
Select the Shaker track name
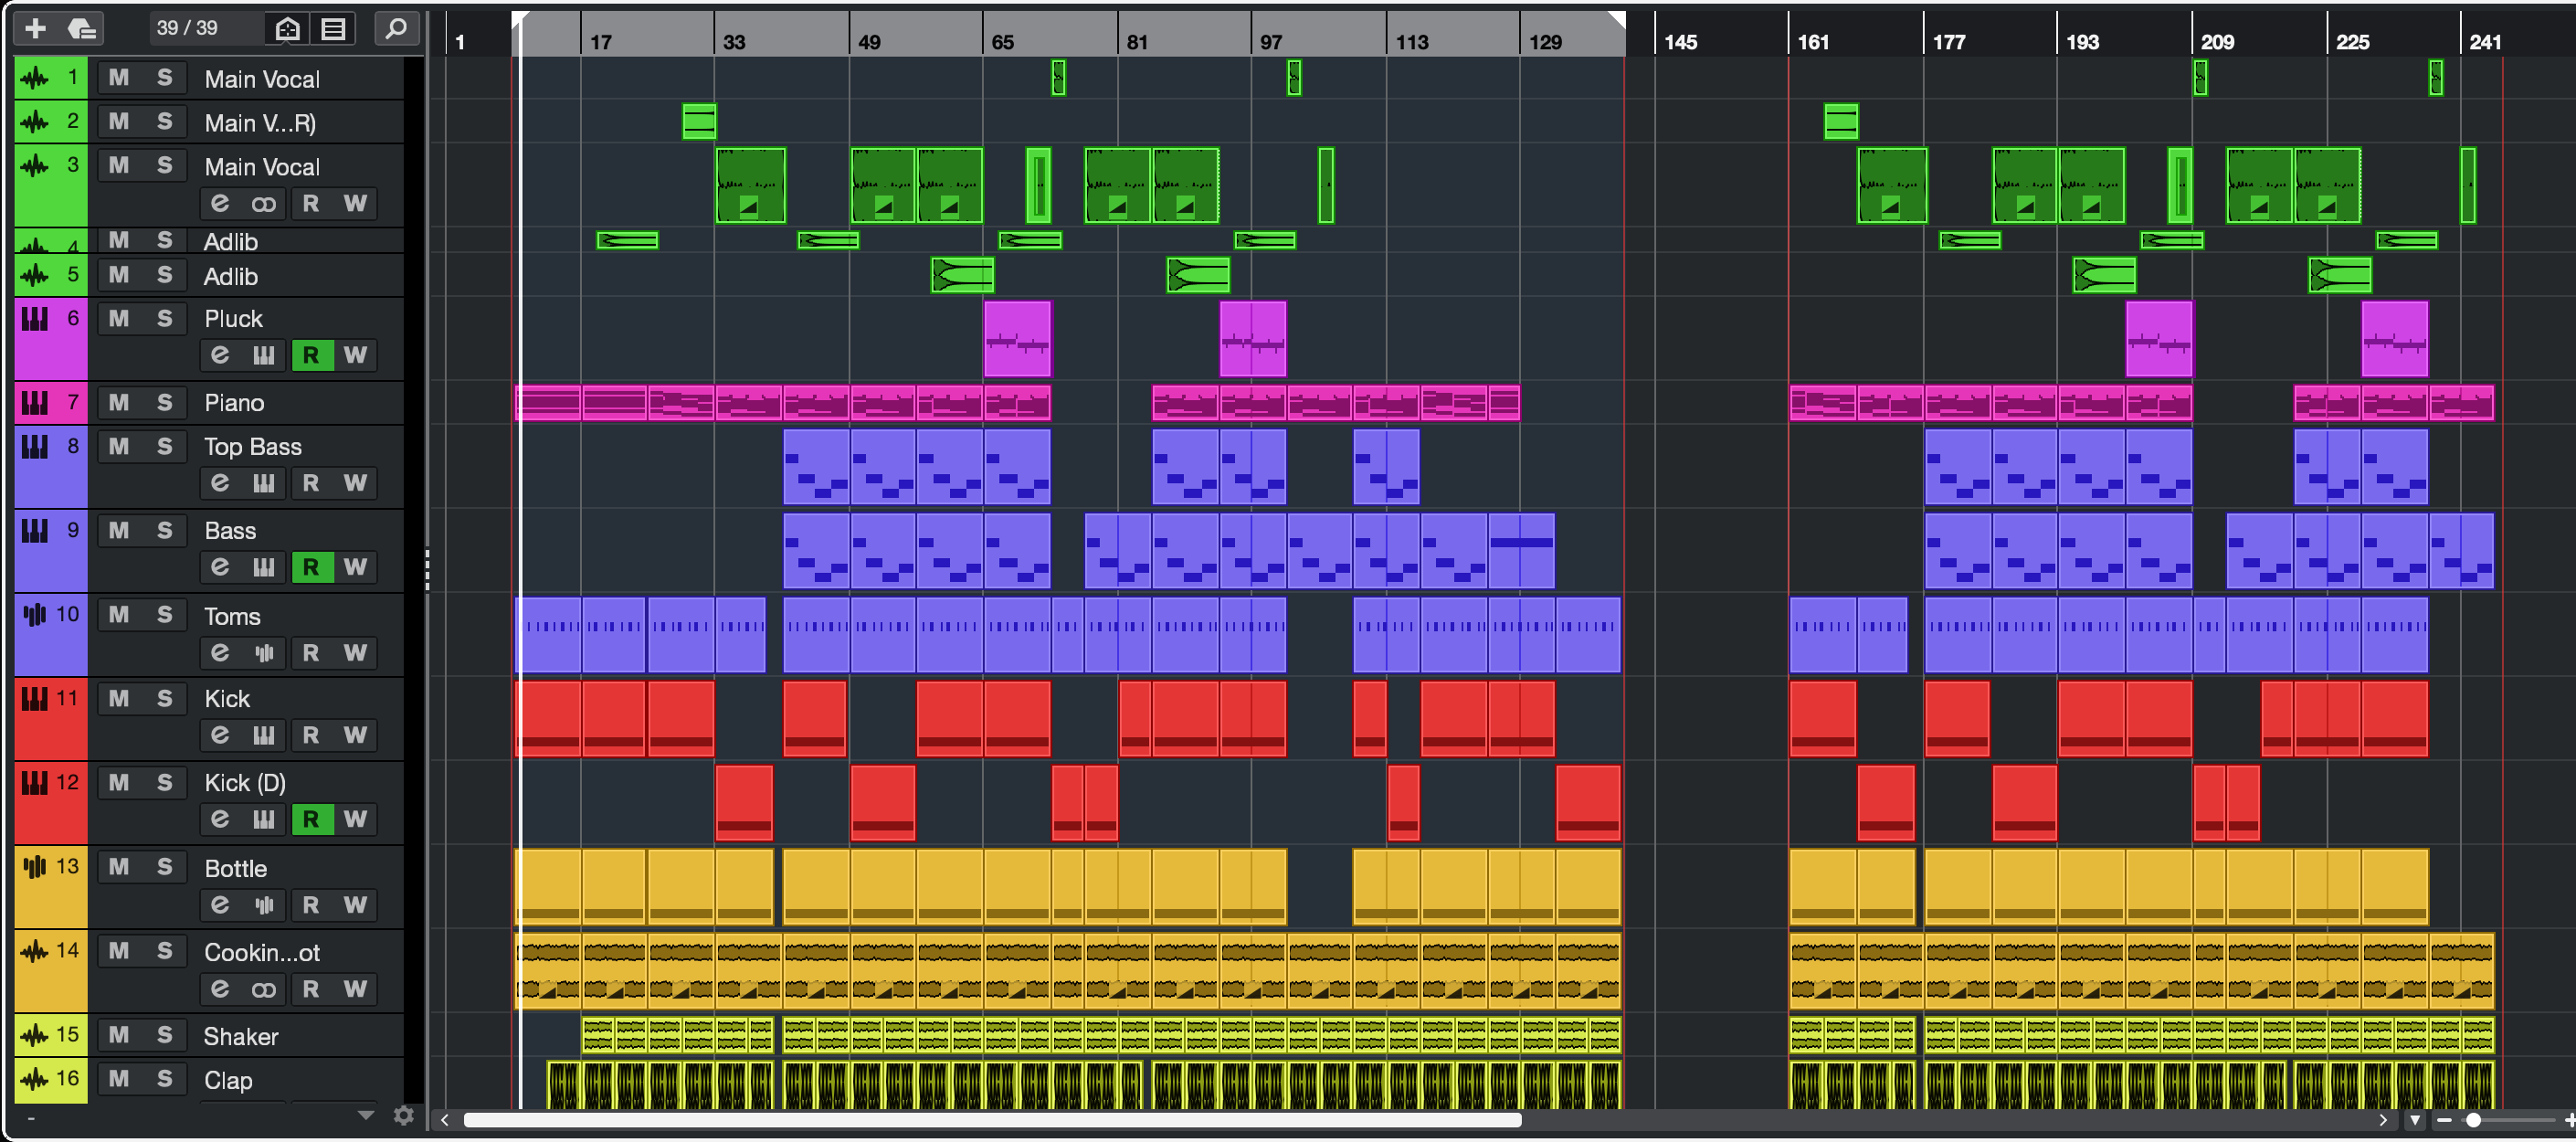click(x=241, y=1036)
